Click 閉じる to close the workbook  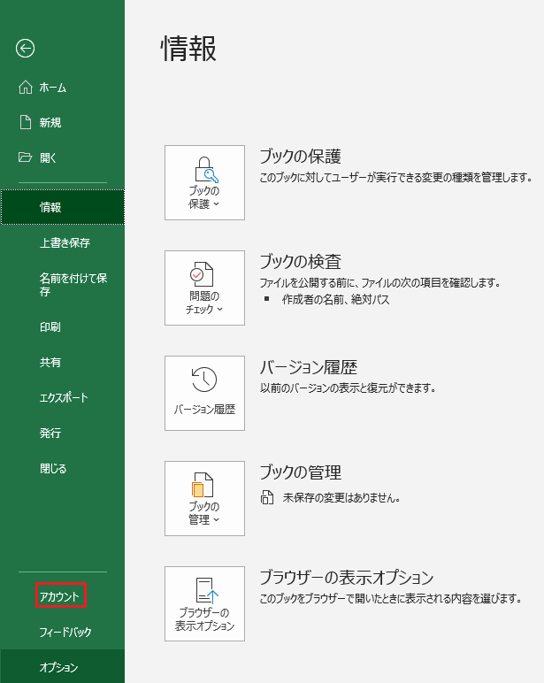click(x=53, y=468)
